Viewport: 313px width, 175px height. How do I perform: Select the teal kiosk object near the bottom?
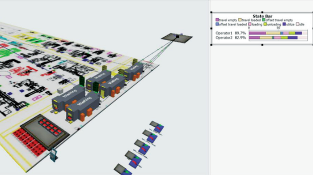(54, 155)
